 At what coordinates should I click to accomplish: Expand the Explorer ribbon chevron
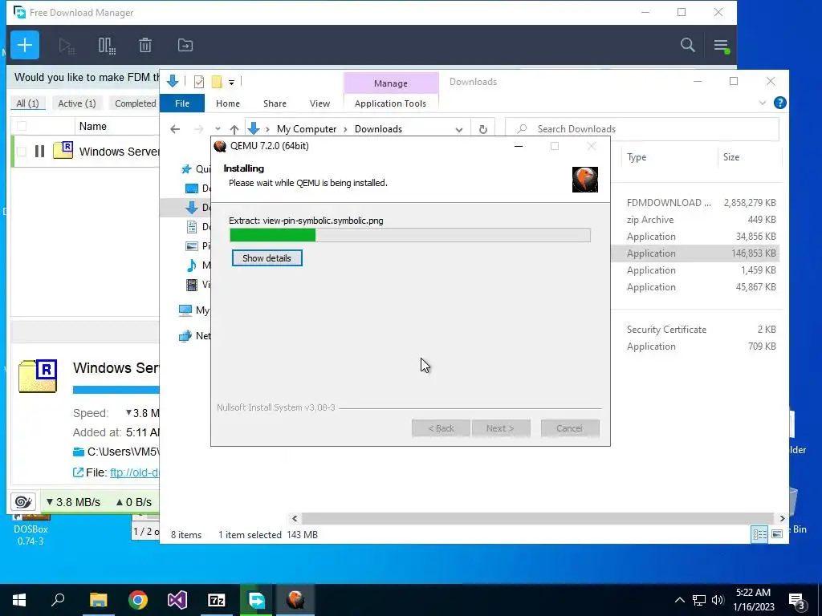point(763,103)
